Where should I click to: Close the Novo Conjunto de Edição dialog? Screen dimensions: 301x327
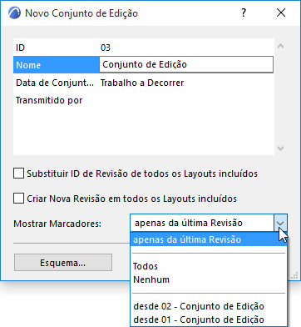click(281, 13)
